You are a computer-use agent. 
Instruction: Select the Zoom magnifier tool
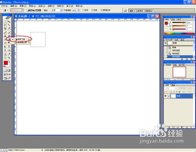pyautogui.click(x=9, y=57)
